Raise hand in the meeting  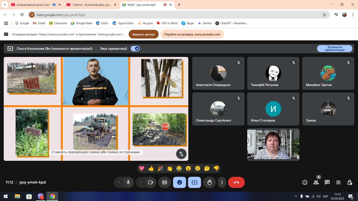point(209,182)
